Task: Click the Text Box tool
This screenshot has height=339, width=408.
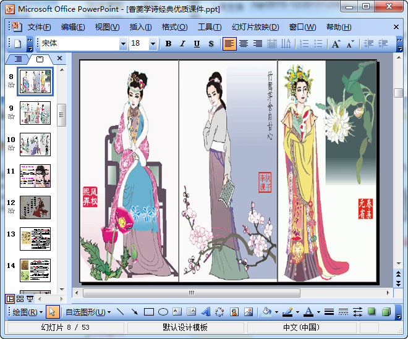Action: tap(177, 312)
